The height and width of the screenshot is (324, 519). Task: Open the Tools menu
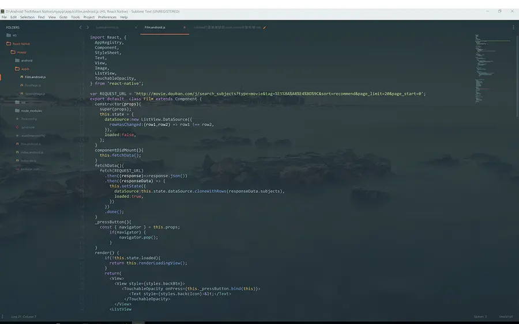point(75,17)
